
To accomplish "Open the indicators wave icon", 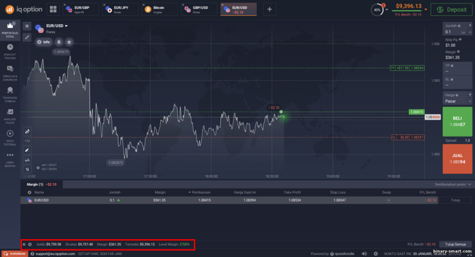I will click(27, 160).
